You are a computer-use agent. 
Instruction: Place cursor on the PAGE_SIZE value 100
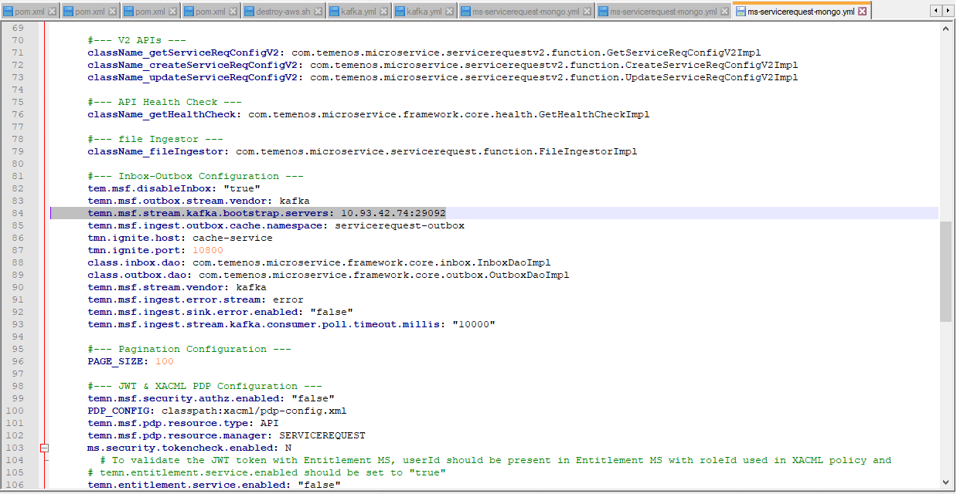164,361
